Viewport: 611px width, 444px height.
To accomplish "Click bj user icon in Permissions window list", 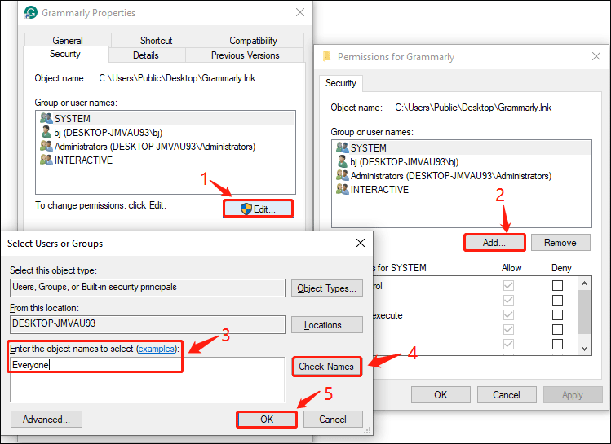I will click(x=343, y=161).
